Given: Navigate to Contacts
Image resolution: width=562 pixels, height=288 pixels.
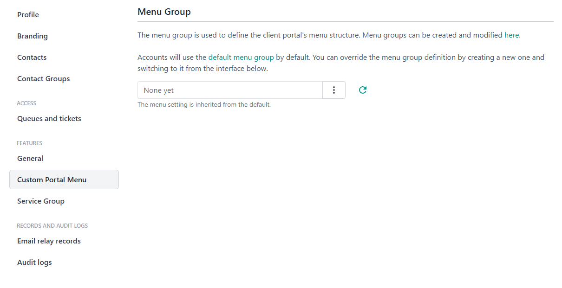Looking at the screenshot, I should [x=32, y=58].
